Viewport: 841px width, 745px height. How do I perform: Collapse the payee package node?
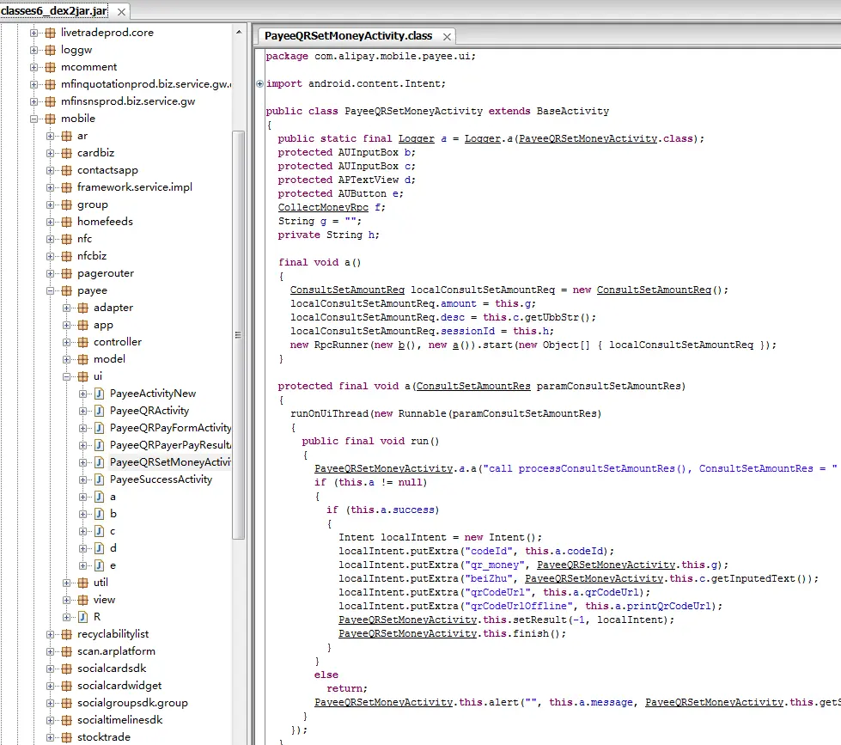point(50,290)
